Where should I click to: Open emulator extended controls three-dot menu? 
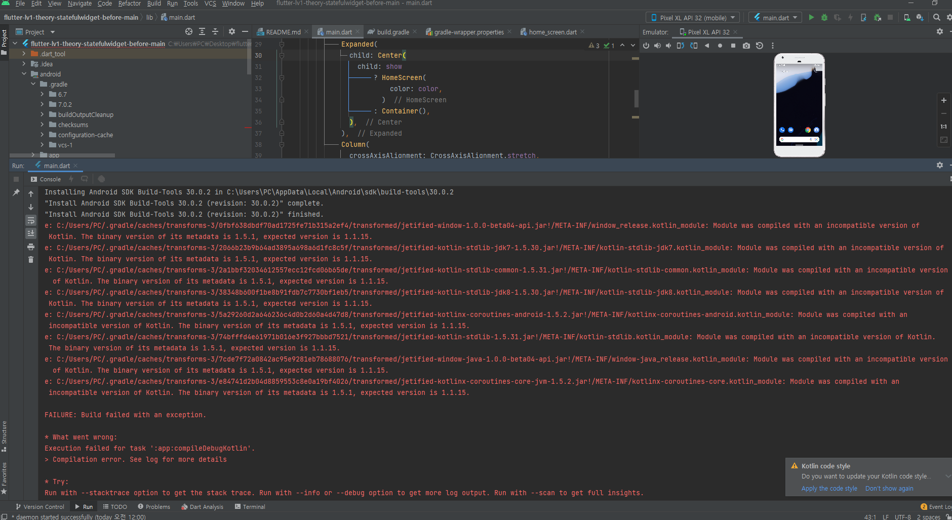pos(773,46)
